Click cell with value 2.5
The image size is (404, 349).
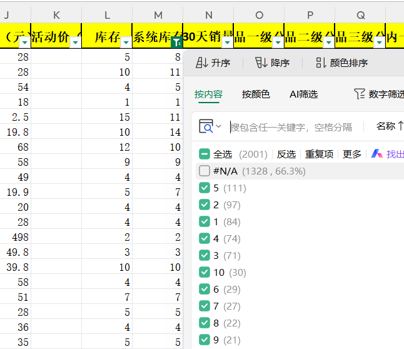click(15, 117)
